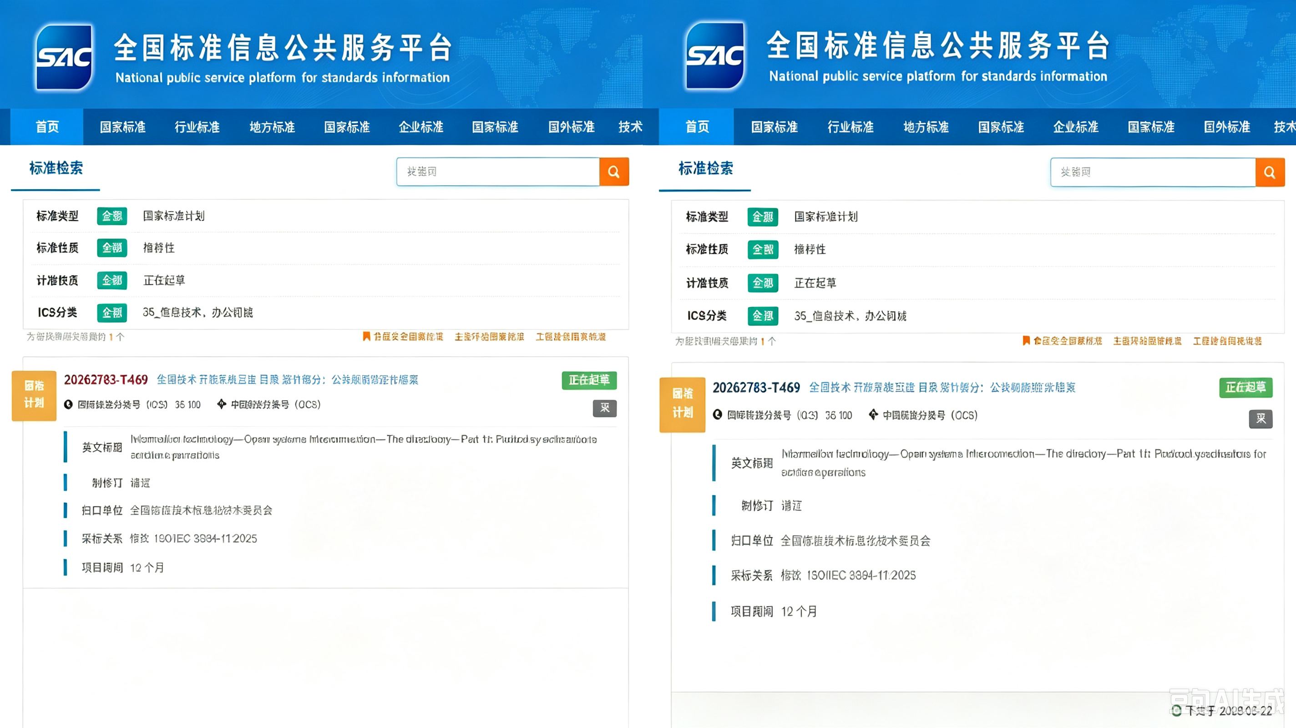Click green 全部 tag in ICS分类 row, right page
This screenshot has height=728, width=1296.
pyautogui.click(x=763, y=316)
